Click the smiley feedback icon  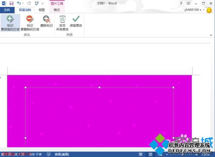(209, 10)
